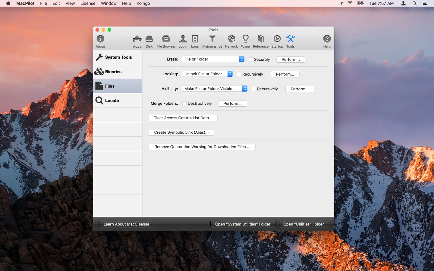434x271 pixels.
Task: Open the File Browser tool
Action: pos(166,41)
